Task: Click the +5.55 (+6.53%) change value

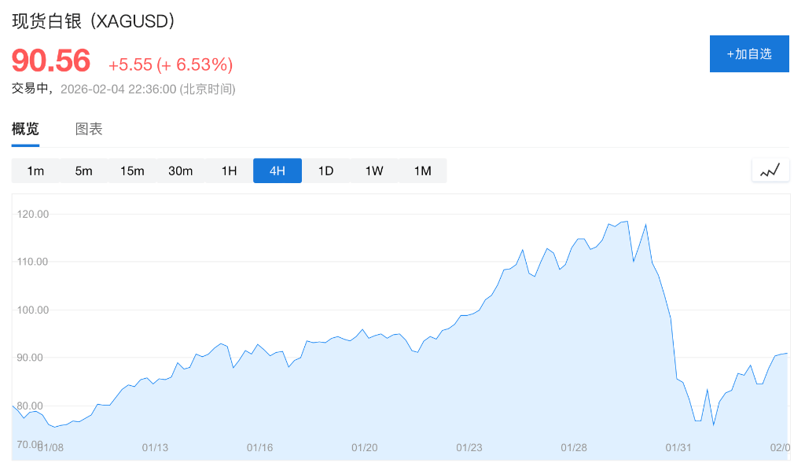Action: tap(171, 64)
